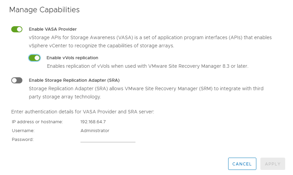Click the Manage Capabilities dialog title
Viewport: 293px width, 175px height.
pos(44,10)
